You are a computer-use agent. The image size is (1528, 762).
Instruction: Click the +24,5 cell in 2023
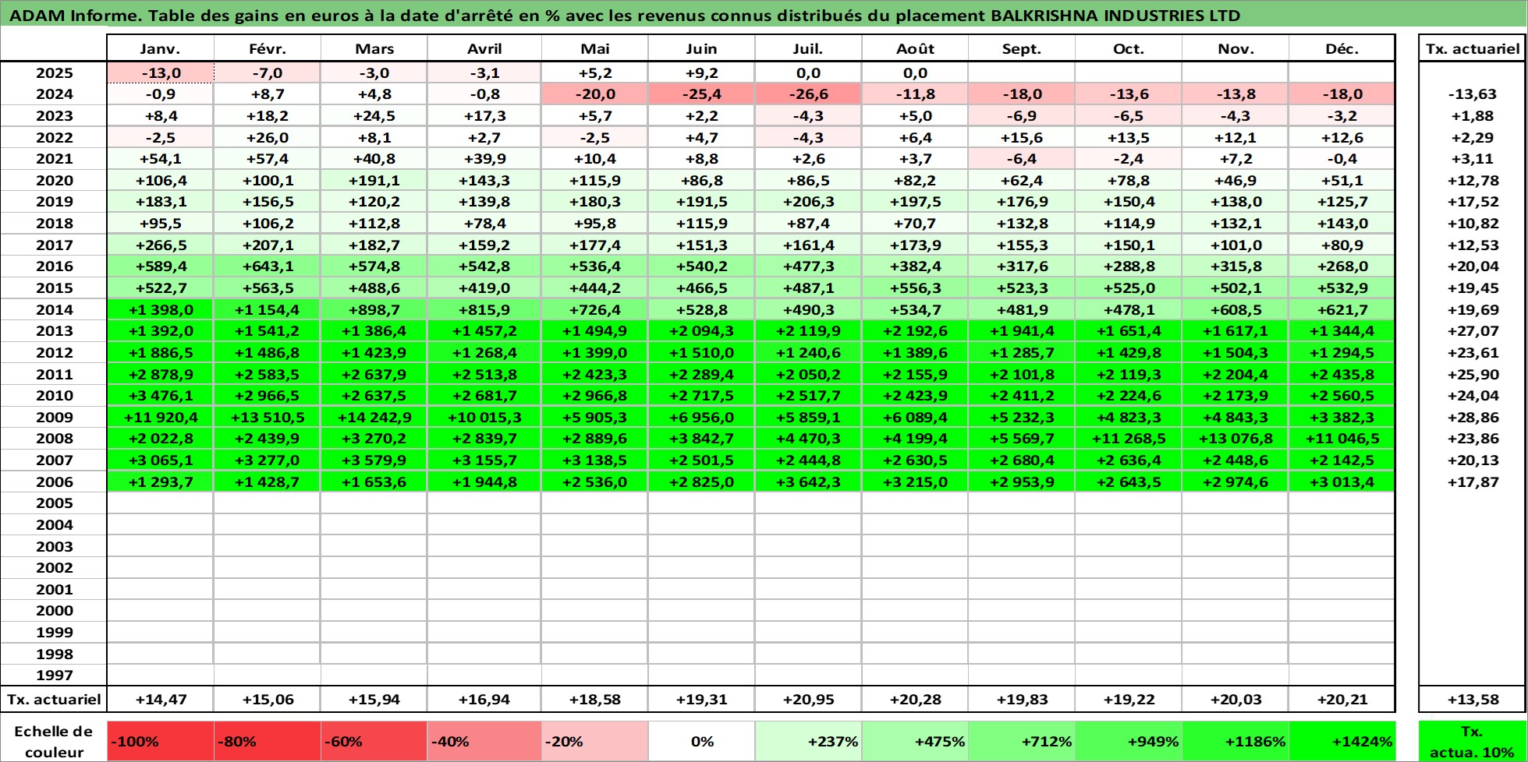click(374, 116)
